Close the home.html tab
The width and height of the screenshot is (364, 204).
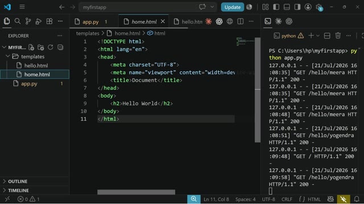tap(163, 22)
